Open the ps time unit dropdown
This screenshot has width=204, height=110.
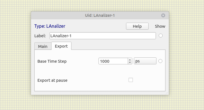click(145, 61)
